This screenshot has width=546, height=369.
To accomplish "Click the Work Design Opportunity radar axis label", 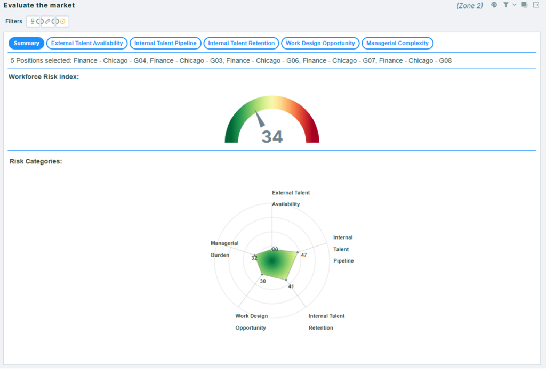I will 252,322.
